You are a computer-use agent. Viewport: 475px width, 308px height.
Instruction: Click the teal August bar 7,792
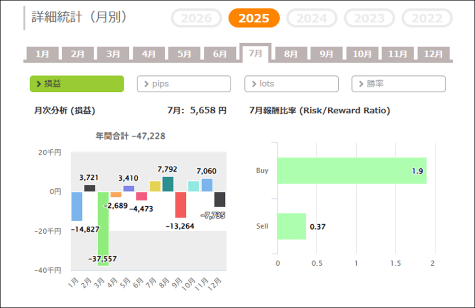point(168,184)
